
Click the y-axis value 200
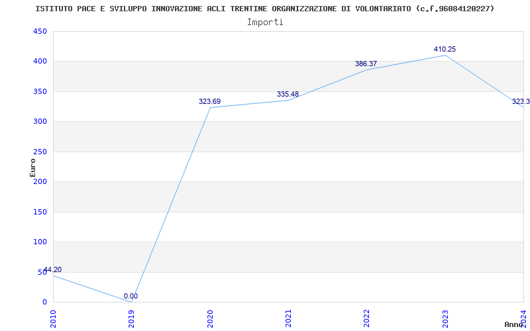click(40, 181)
